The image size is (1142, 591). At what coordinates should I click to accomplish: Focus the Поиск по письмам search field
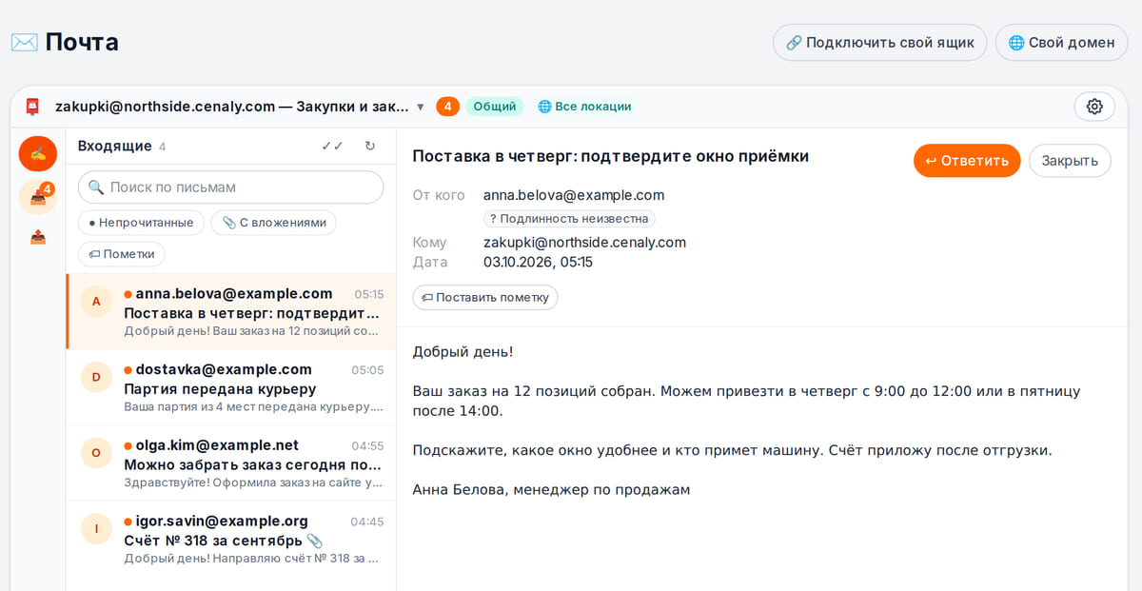(x=231, y=187)
